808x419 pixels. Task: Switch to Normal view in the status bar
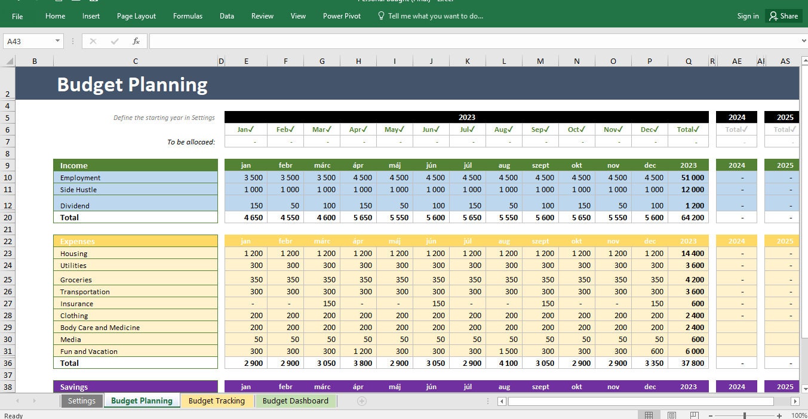point(648,414)
